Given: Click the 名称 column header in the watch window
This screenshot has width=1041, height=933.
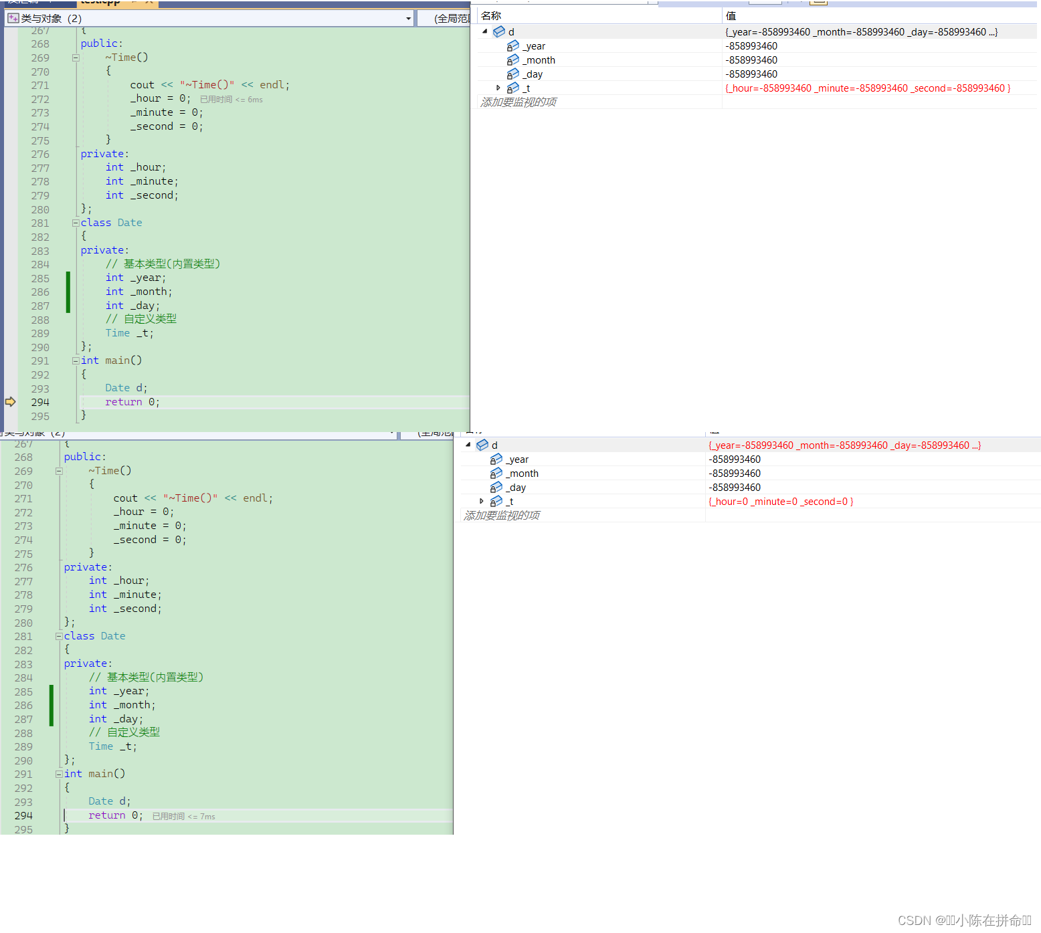Looking at the screenshot, I should (x=491, y=15).
